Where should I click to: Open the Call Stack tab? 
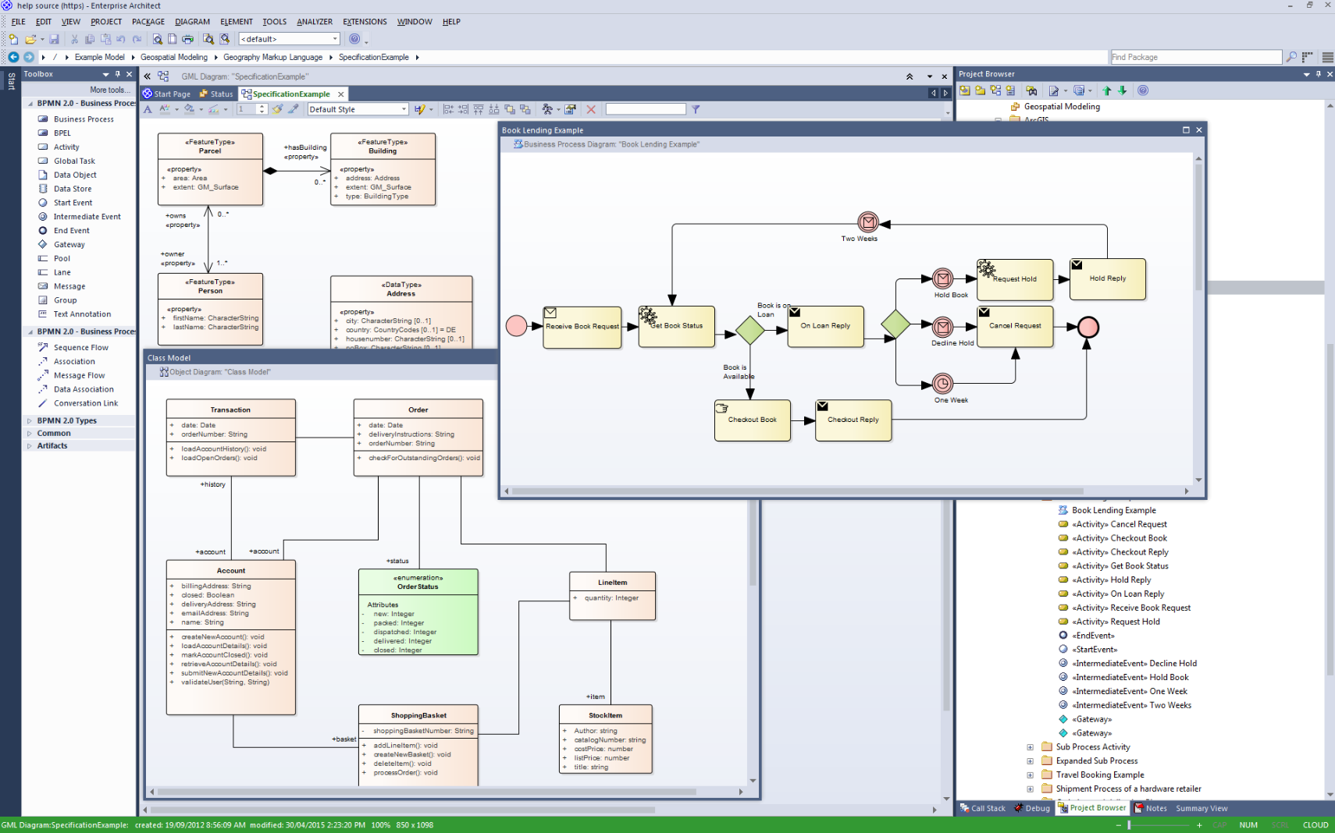click(983, 808)
